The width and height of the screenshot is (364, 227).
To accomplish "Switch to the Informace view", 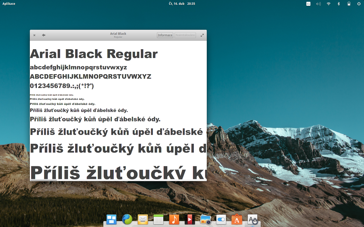I will [x=165, y=35].
